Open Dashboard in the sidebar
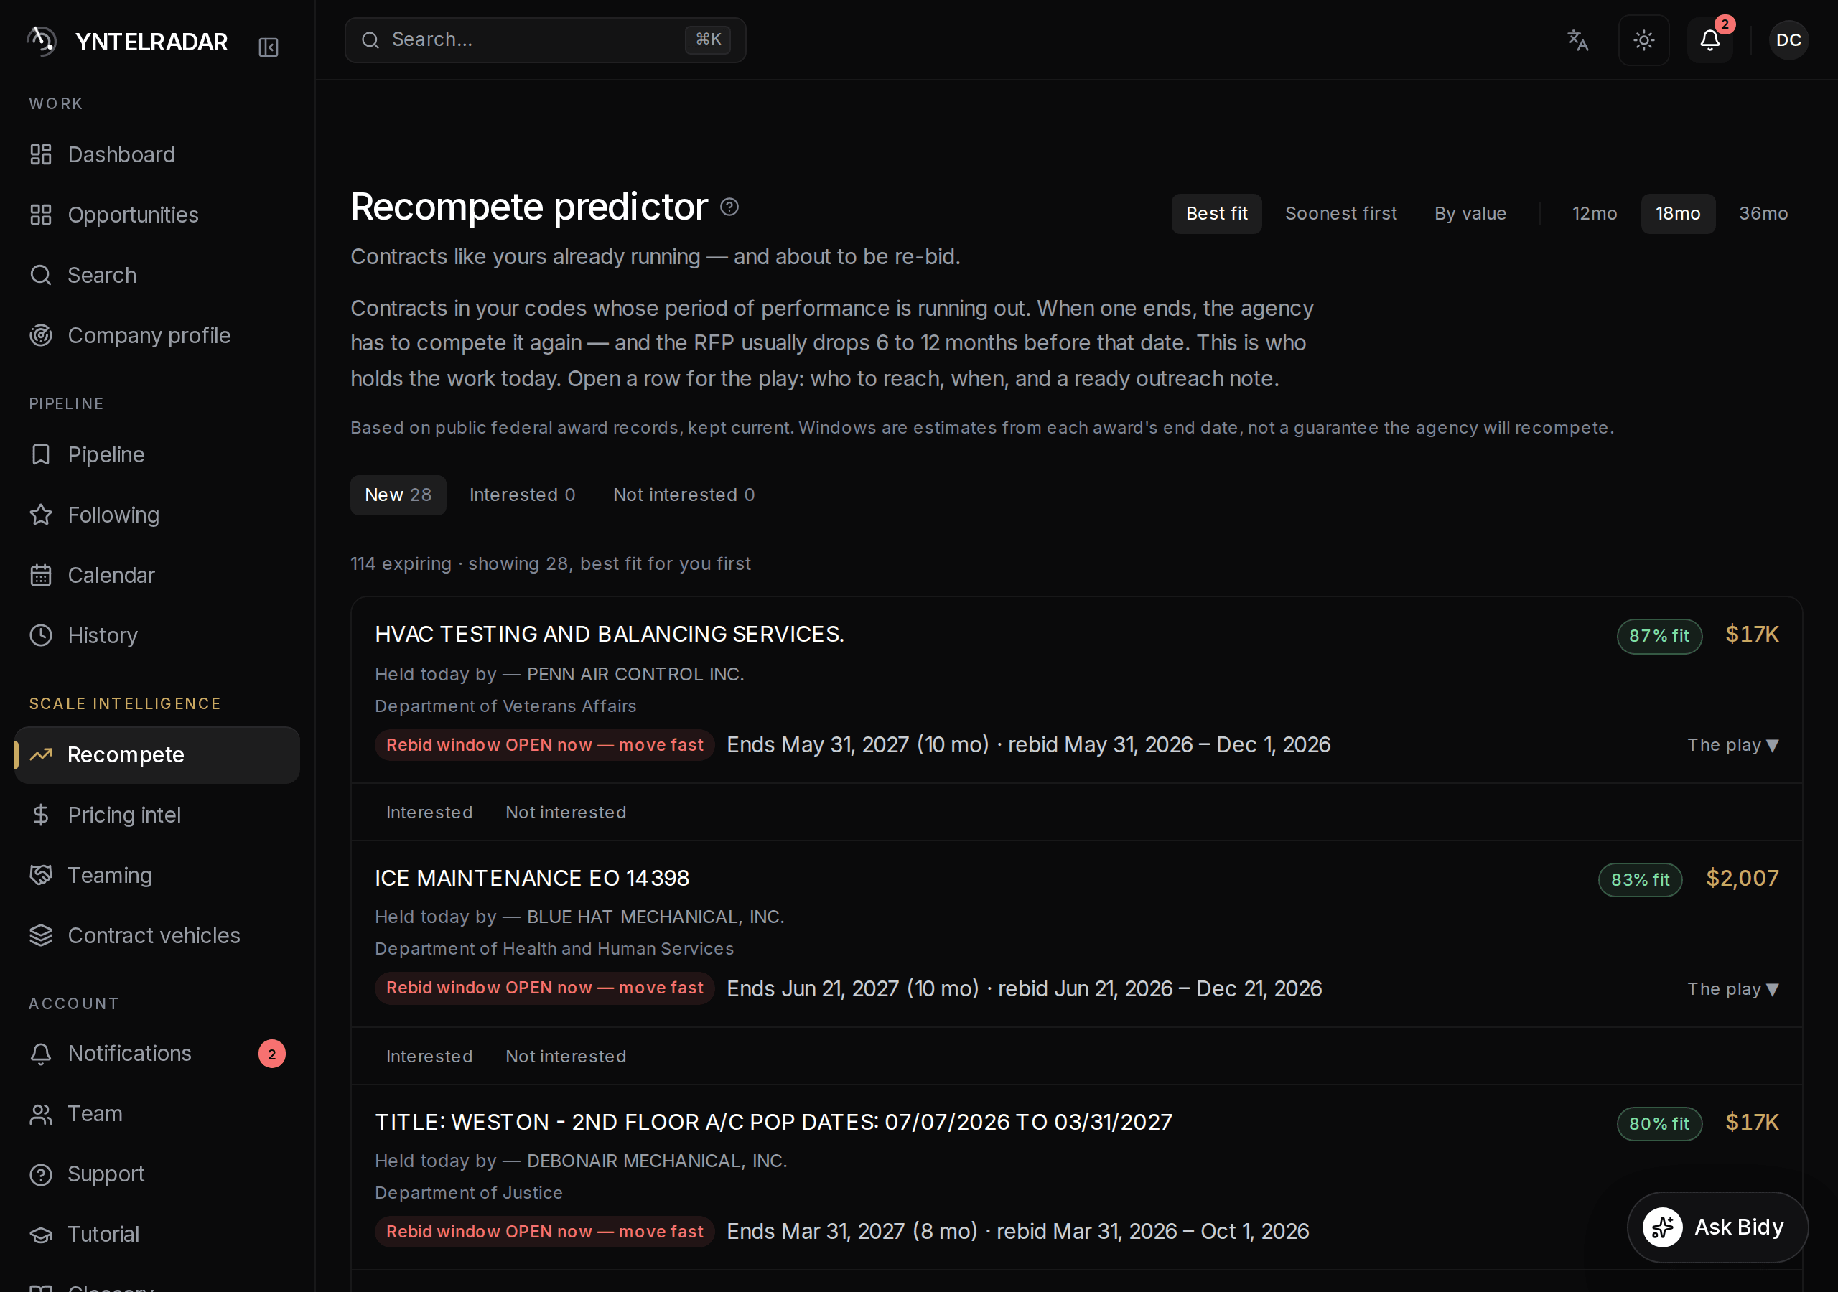The image size is (1838, 1292). pos(157,154)
